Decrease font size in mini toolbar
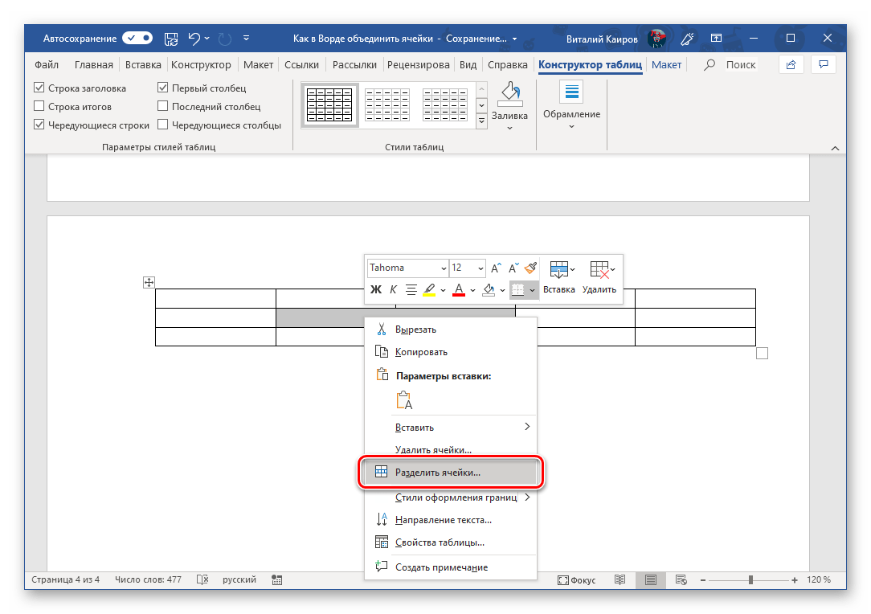 [513, 268]
